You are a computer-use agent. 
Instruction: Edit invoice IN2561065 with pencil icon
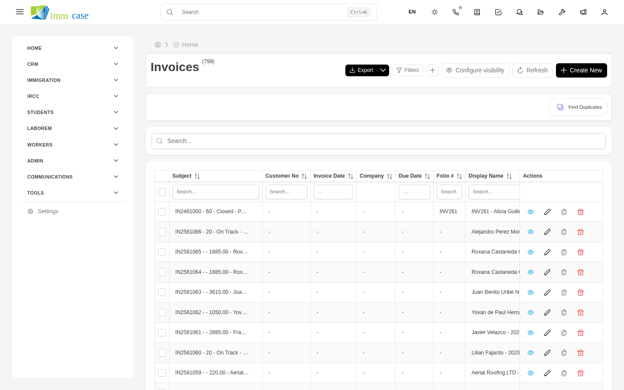tap(547, 252)
